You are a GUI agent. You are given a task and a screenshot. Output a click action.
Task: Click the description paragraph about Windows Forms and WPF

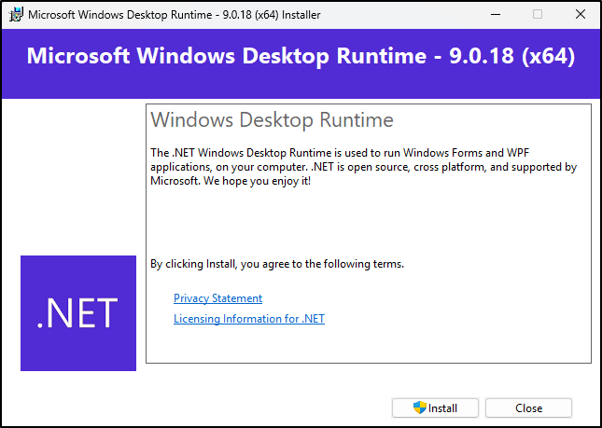click(x=363, y=167)
